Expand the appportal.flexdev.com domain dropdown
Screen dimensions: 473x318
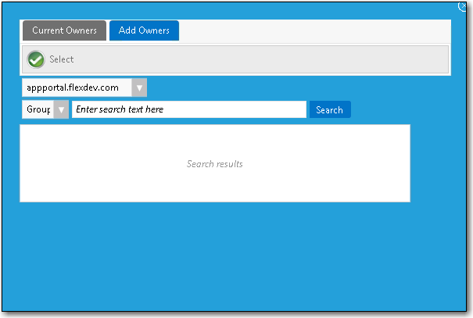tap(84, 88)
